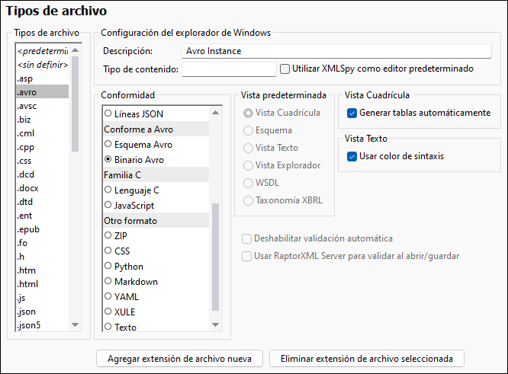Select .asp in file types list
This screenshot has width=508, height=374.
click(x=43, y=78)
